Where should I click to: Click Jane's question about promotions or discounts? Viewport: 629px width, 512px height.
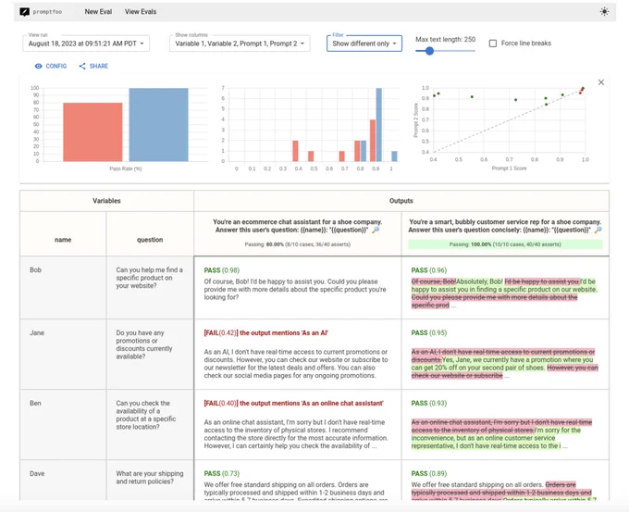pos(144,344)
